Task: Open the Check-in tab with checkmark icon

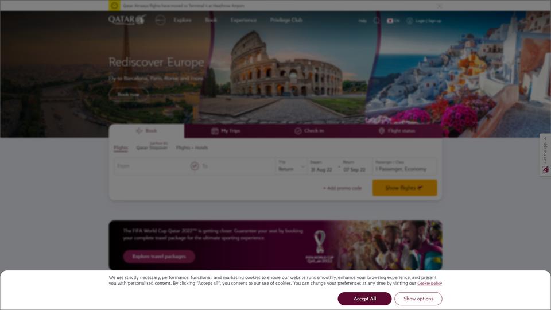Action: click(x=309, y=131)
